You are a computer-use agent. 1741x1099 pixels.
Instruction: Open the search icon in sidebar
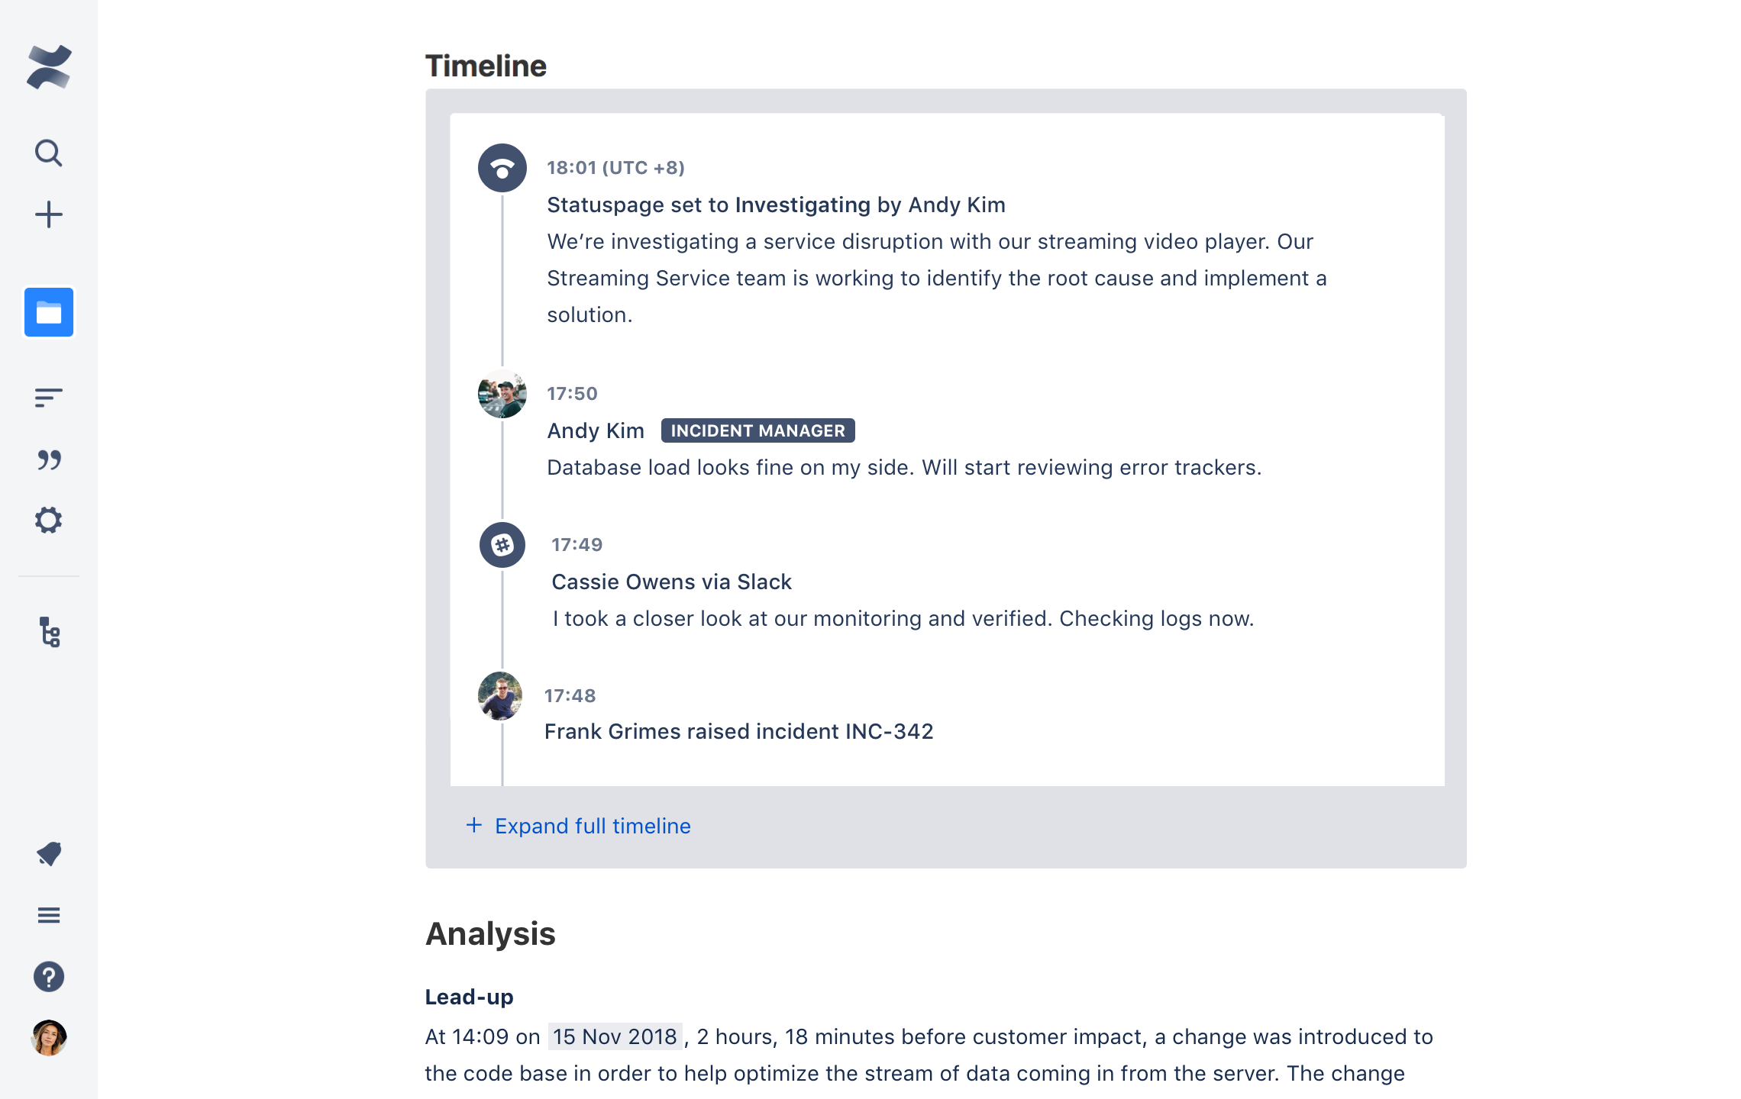[x=49, y=153]
